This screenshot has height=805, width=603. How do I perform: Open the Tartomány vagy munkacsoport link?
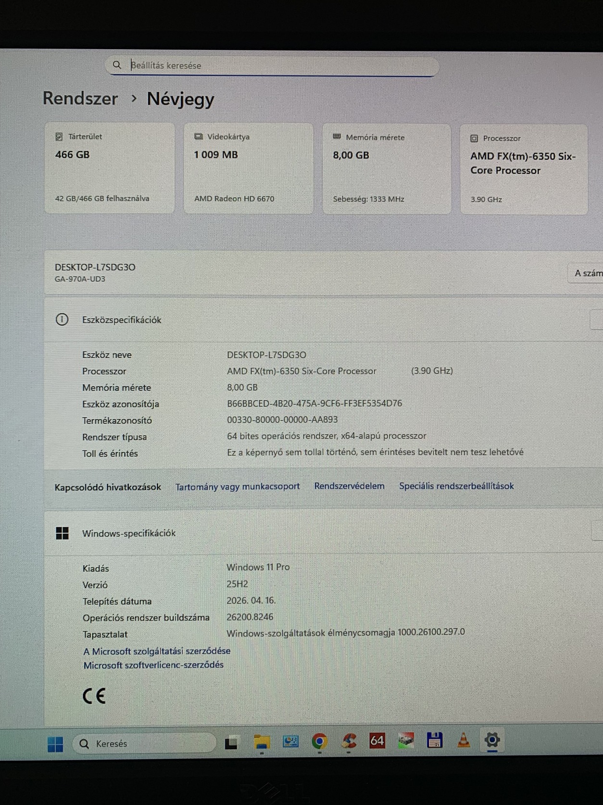(238, 486)
